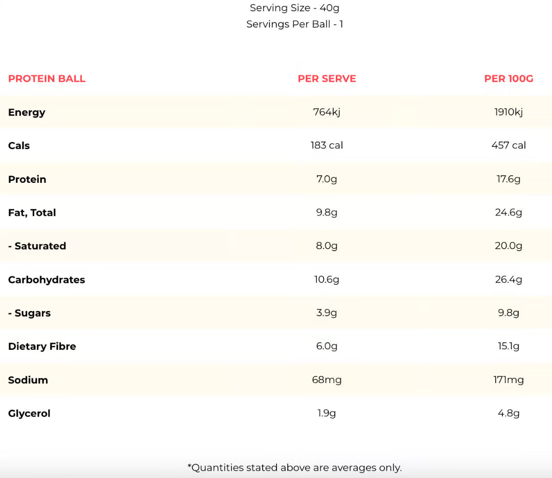Click the Saturated row label

(37, 246)
